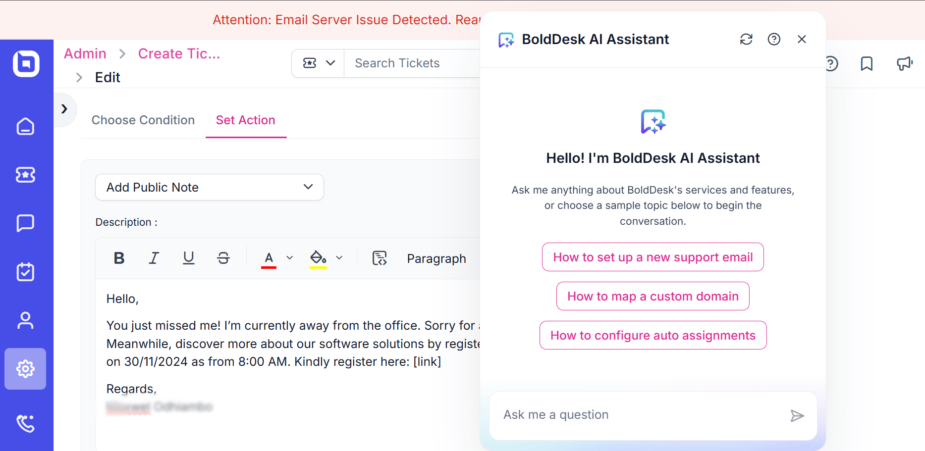Choose 'How to set up a new support email'
The image size is (925, 451).
point(653,257)
